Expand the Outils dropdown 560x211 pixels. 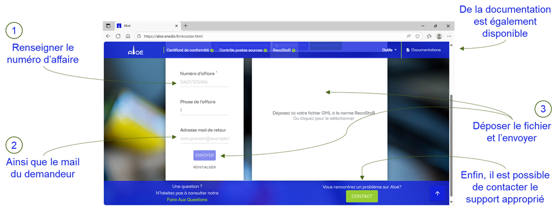click(389, 50)
